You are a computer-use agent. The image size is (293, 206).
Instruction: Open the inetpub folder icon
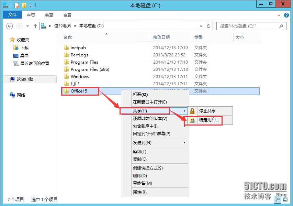coord(66,48)
